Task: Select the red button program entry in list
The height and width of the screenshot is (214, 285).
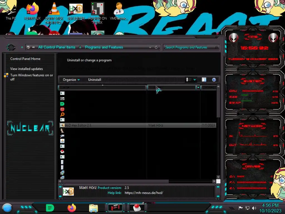Action: [x=62, y=151]
